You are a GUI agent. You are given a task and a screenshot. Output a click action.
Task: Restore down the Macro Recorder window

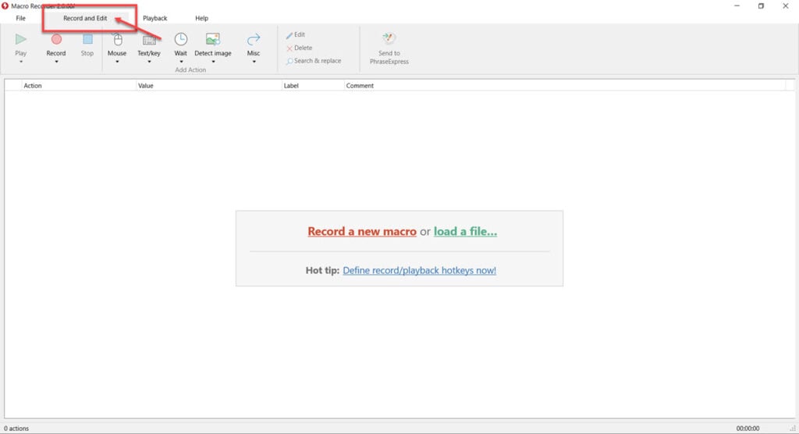[761, 6]
